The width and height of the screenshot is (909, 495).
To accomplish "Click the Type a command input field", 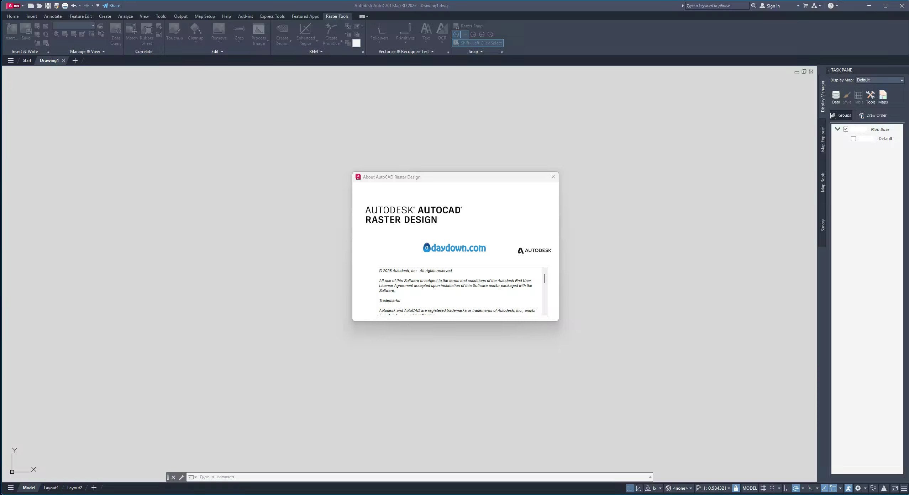I will pyautogui.click(x=420, y=477).
